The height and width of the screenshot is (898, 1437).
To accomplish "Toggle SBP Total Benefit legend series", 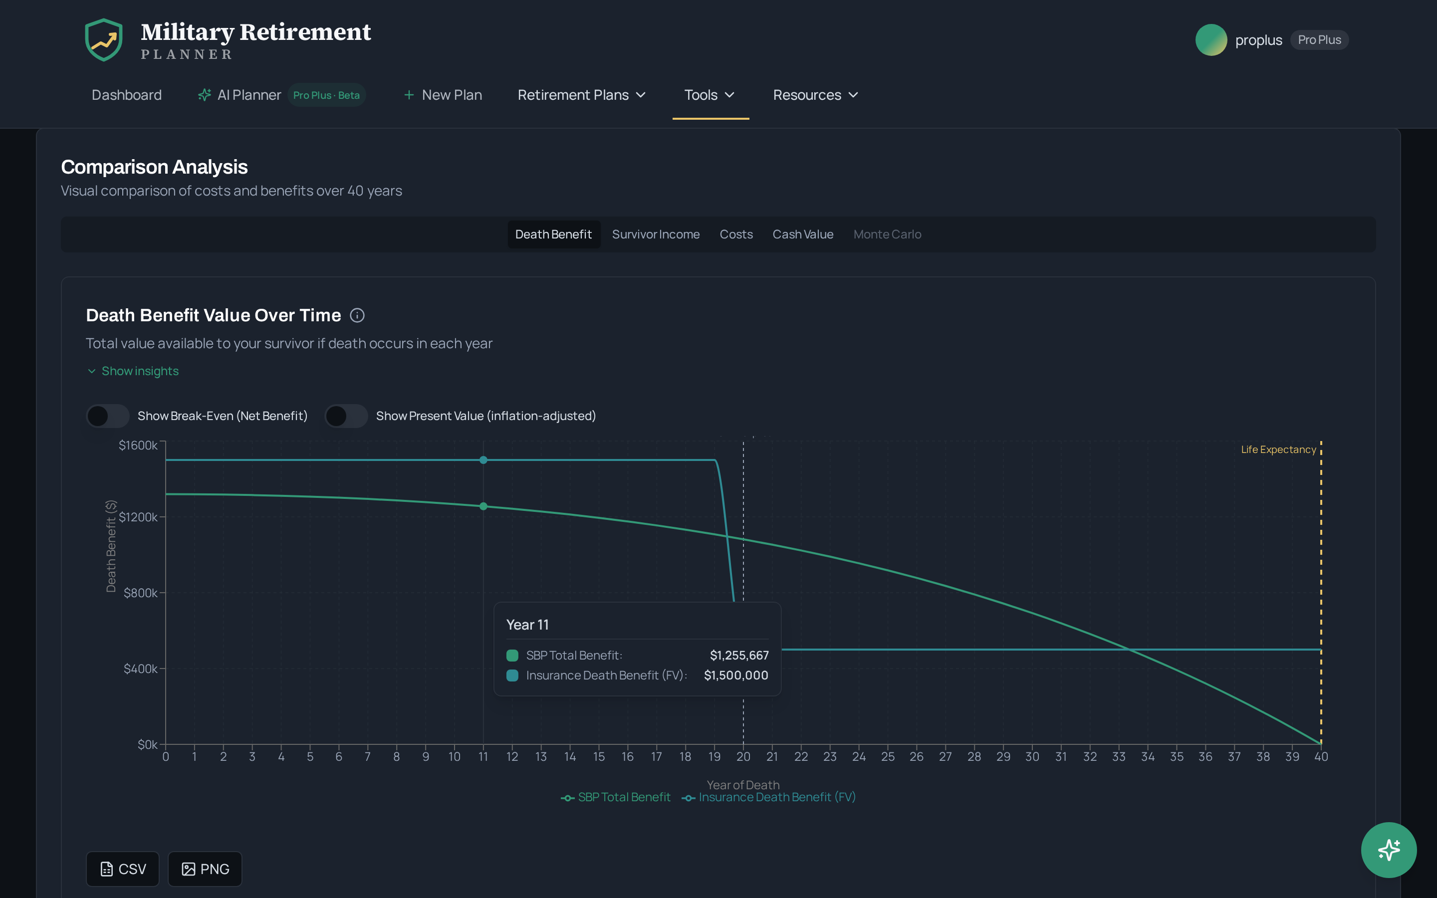I will (x=616, y=797).
